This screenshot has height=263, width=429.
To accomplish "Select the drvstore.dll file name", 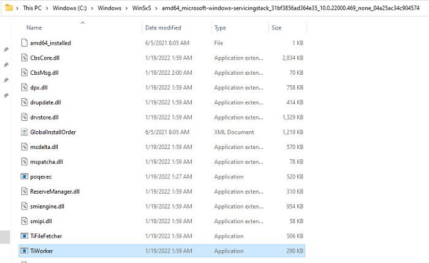I will pos(44,117).
